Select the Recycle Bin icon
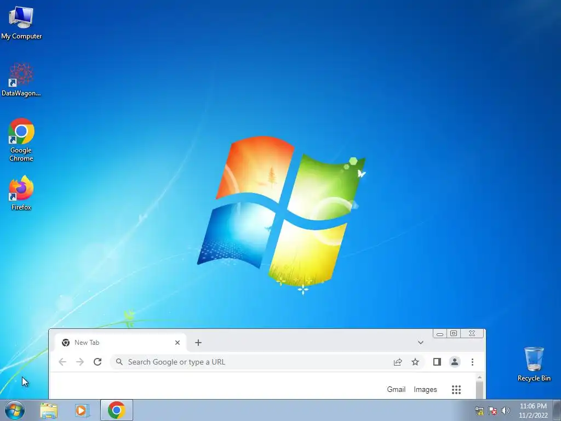 click(534, 364)
